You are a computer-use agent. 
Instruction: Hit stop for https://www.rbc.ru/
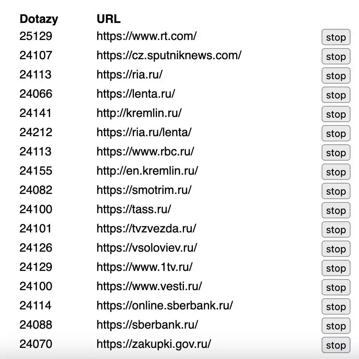coord(336,153)
